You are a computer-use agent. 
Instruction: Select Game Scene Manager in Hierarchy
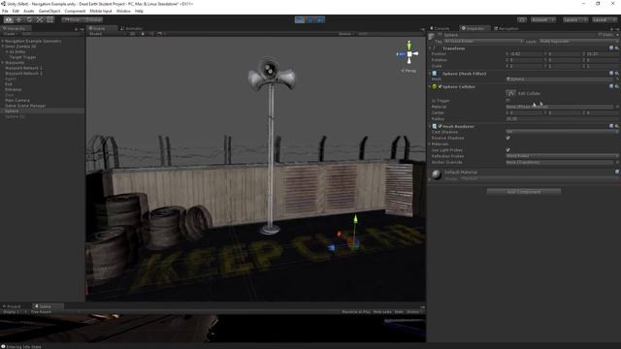[x=25, y=106]
